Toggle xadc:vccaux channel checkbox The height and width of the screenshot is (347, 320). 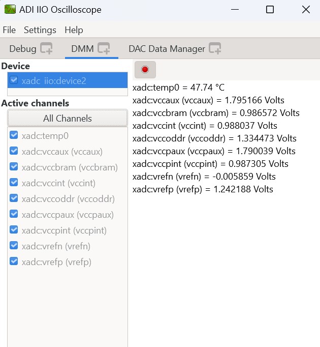(x=14, y=151)
